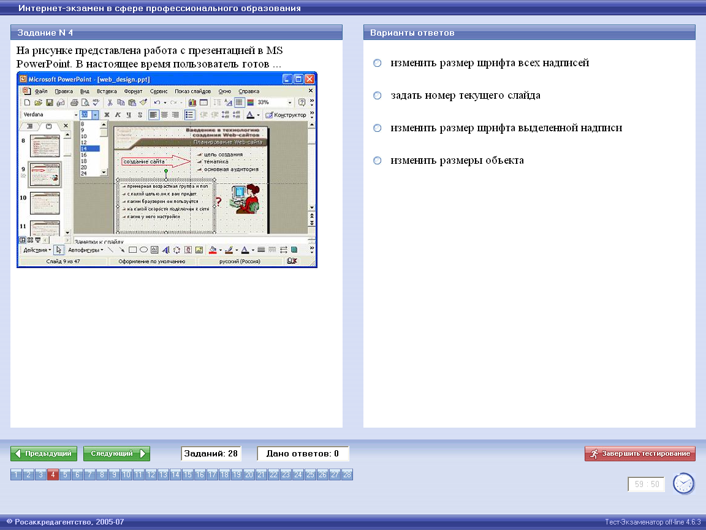Viewport: 706px width, 530px height.
Task: Click font color 'A' on formatting toolbar
Action: coord(250,115)
